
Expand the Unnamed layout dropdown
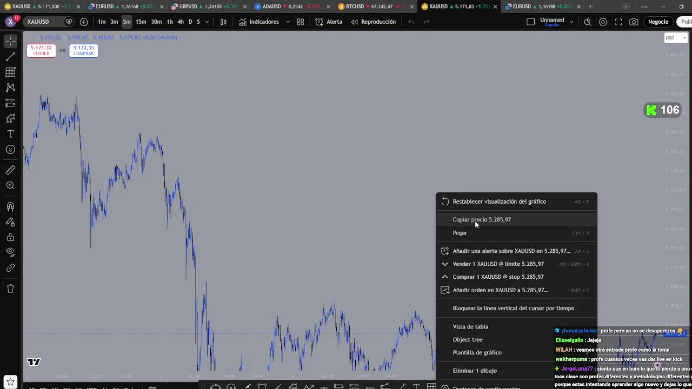pyautogui.click(x=571, y=22)
